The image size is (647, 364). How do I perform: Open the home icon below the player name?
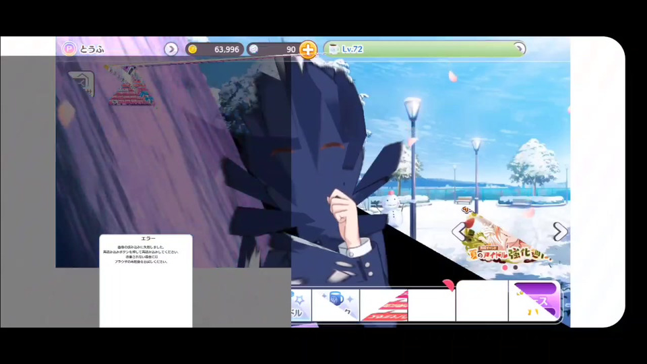click(x=82, y=84)
